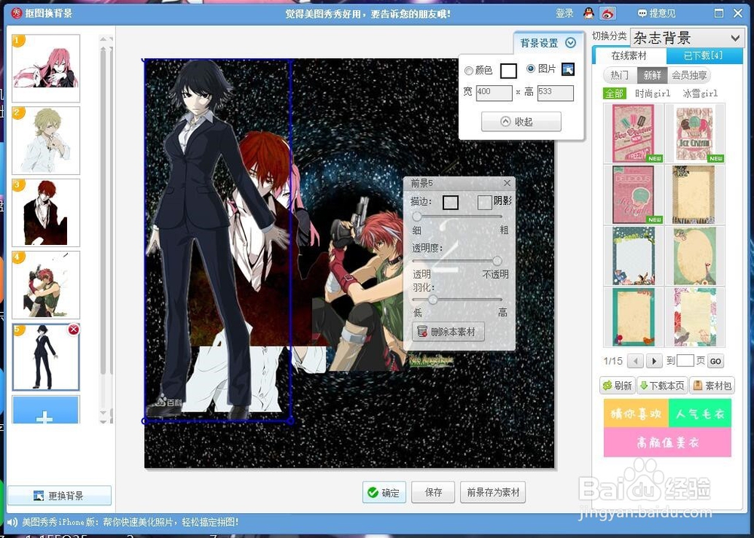Click the 高 height field
Screen dimensions: 754x538
(556, 93)
